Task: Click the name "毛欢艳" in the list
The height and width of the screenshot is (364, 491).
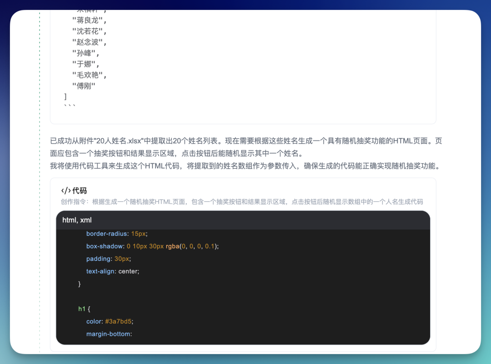Action: tap(88, 75)
